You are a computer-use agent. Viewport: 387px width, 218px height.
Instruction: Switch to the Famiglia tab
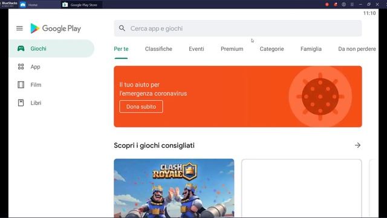[x=311, y=49]
